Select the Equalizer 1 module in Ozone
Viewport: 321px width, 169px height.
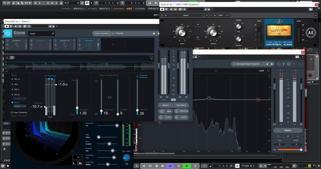[x=16, y=44]
